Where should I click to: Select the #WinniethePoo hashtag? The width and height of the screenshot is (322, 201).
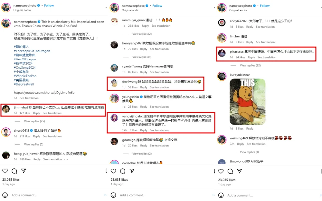[x=25, y=76]
